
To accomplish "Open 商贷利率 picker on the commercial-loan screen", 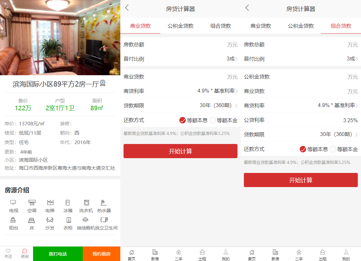I will [x=180, y=91].
